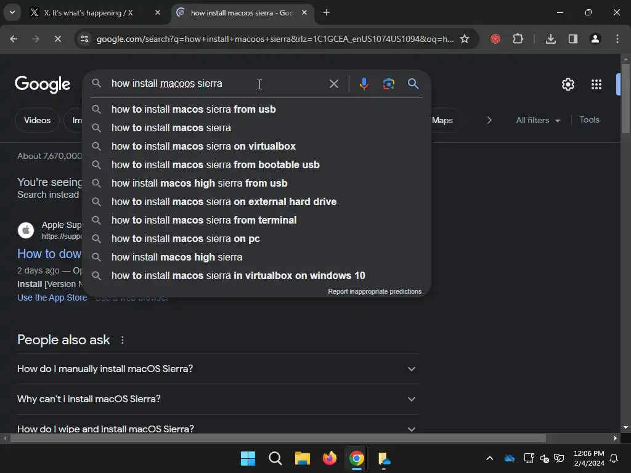Screen dimensions: 631x473
Task: Click the vertical page scrollbar thumb
Action: tap(625, 98)
